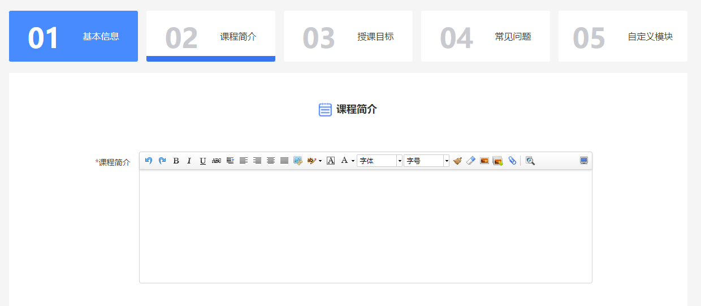This screenshot has width=701, height=306.
Task: Toggle underline formatting
Action: 203,161
